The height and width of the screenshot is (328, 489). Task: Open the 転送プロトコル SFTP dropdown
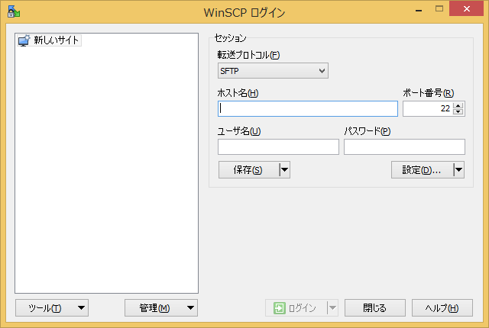coord(273,71)
